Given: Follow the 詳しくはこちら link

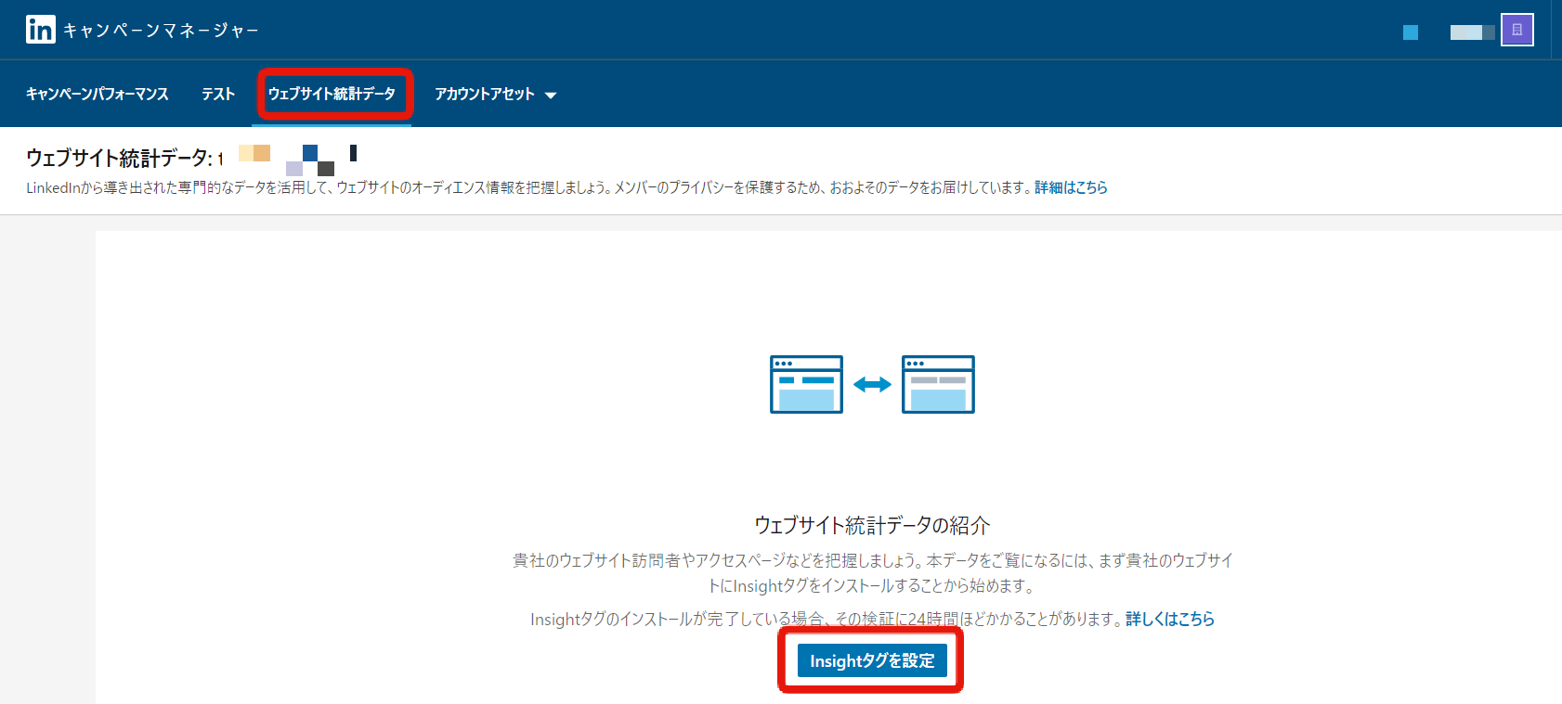Looking at the screenshot, I should (x=1170, y=619).
